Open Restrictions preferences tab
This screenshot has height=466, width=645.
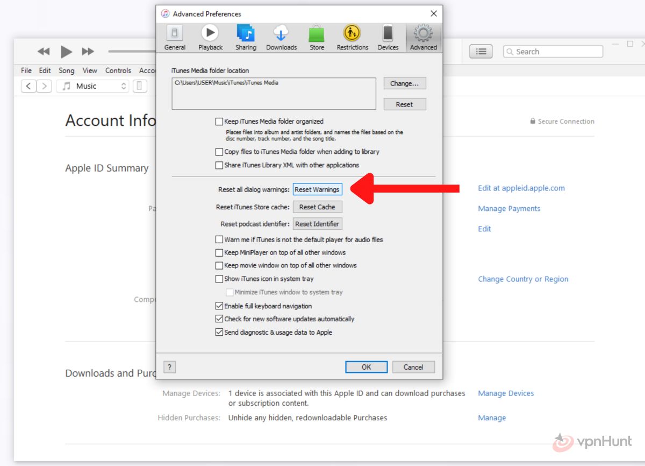tap(353, 38)
